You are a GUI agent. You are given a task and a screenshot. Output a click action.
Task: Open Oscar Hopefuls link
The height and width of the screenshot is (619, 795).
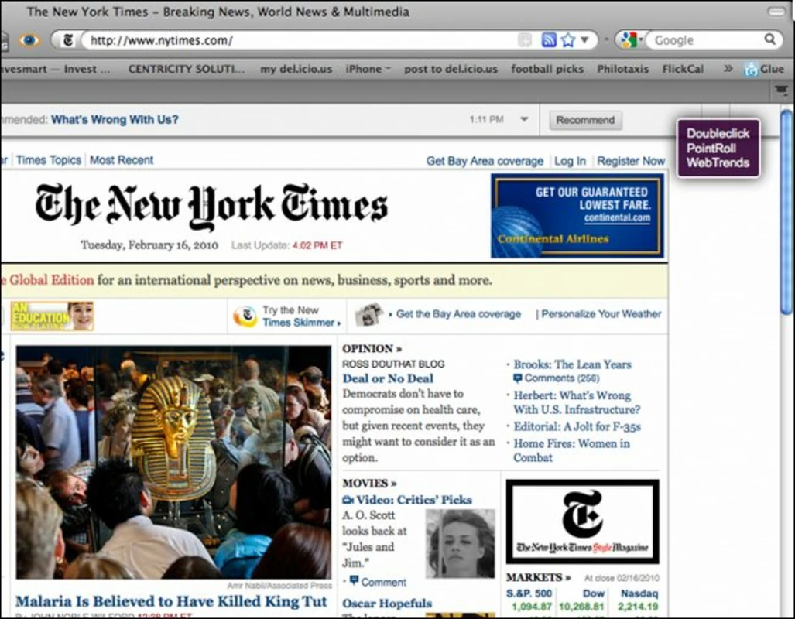pyautogui.click(x=387, y=604)
